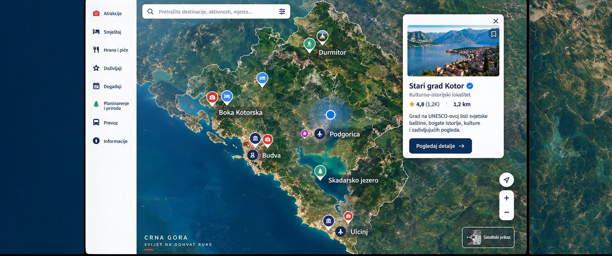Click the Boka Kotorska map label

click(x=240, y=113)
